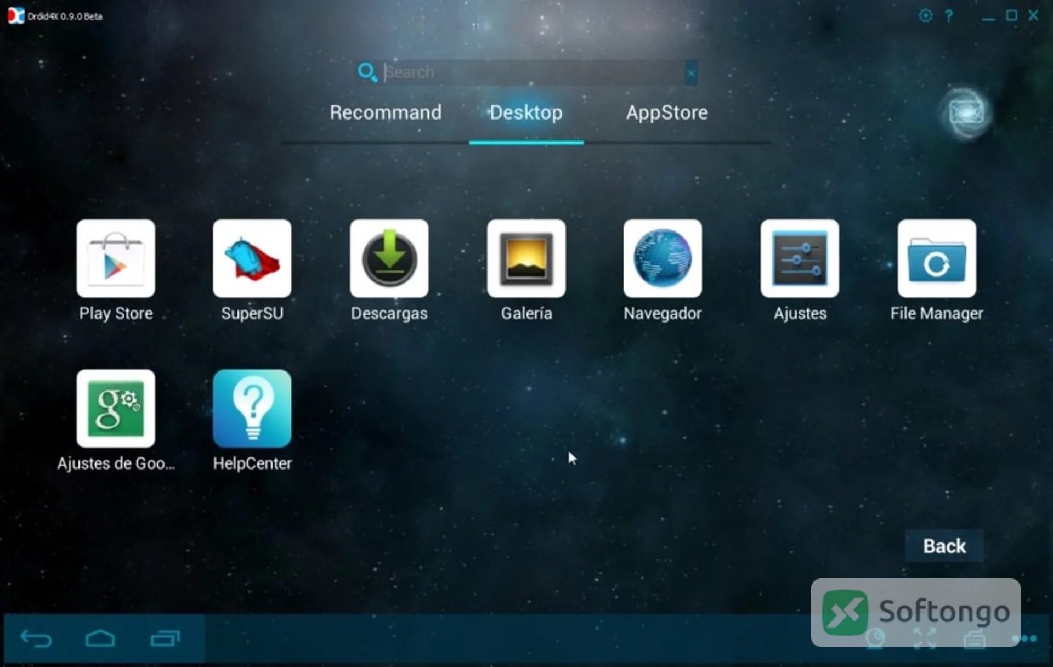Select the Desktop tab
Screen dimensions: 1053x667
pos(526,112)
